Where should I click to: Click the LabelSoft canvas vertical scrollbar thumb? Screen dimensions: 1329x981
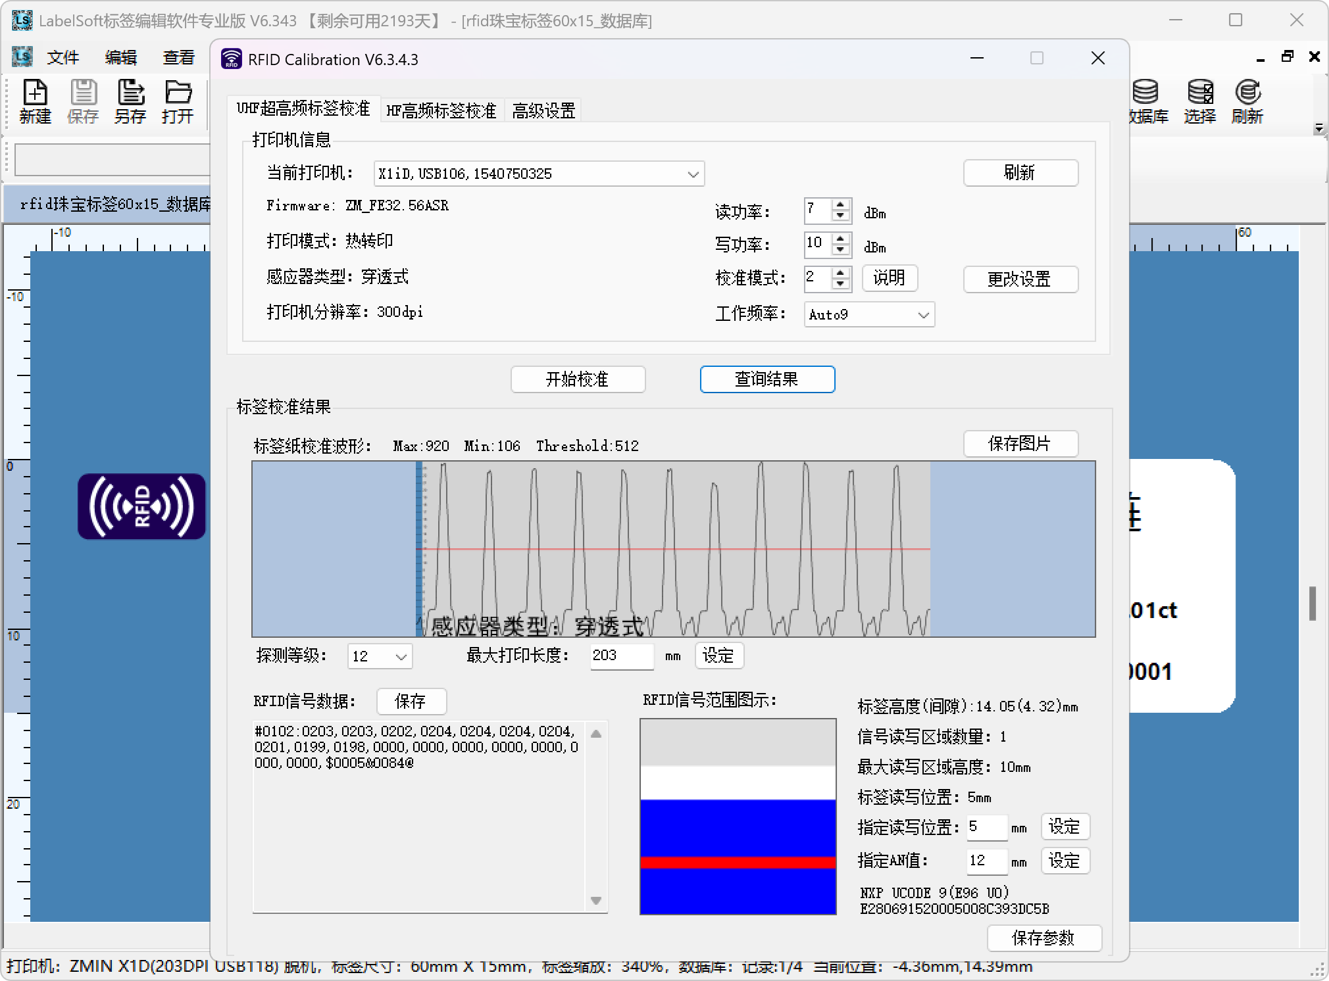click(x=1313, y=603)
